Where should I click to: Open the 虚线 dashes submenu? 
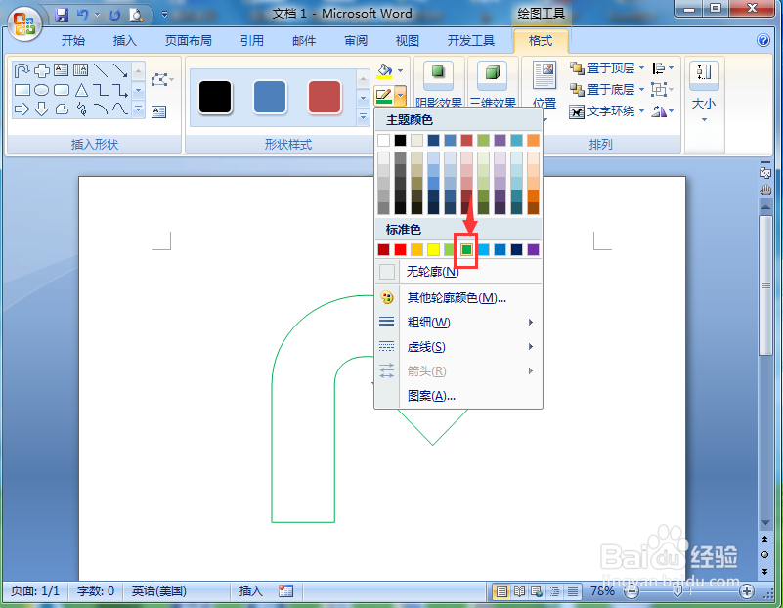pyautogui.click(x=458, y=346)
